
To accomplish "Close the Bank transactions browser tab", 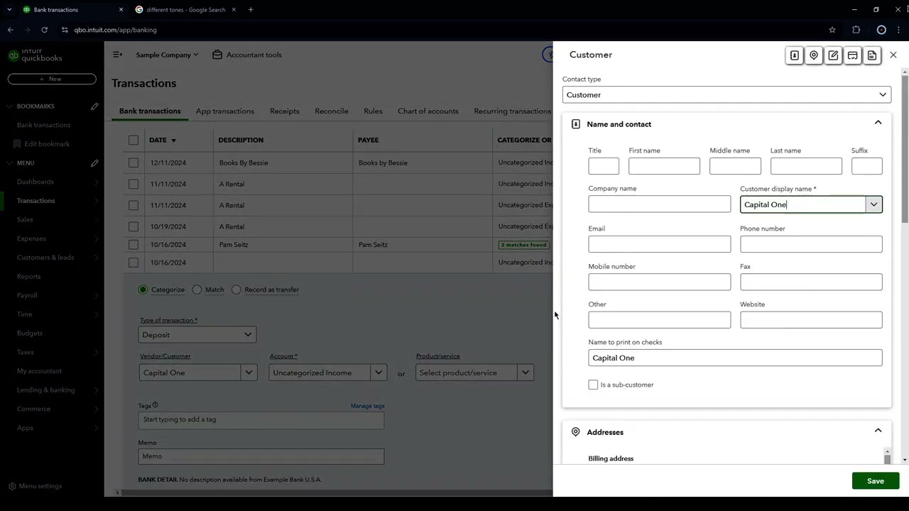I will [121, 10].
